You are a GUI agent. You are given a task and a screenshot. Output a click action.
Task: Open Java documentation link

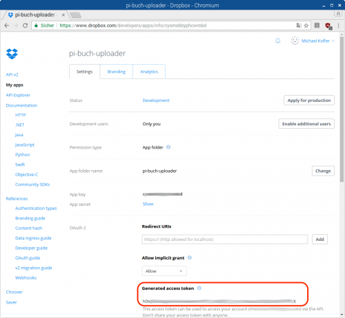[x=19, y=135]
